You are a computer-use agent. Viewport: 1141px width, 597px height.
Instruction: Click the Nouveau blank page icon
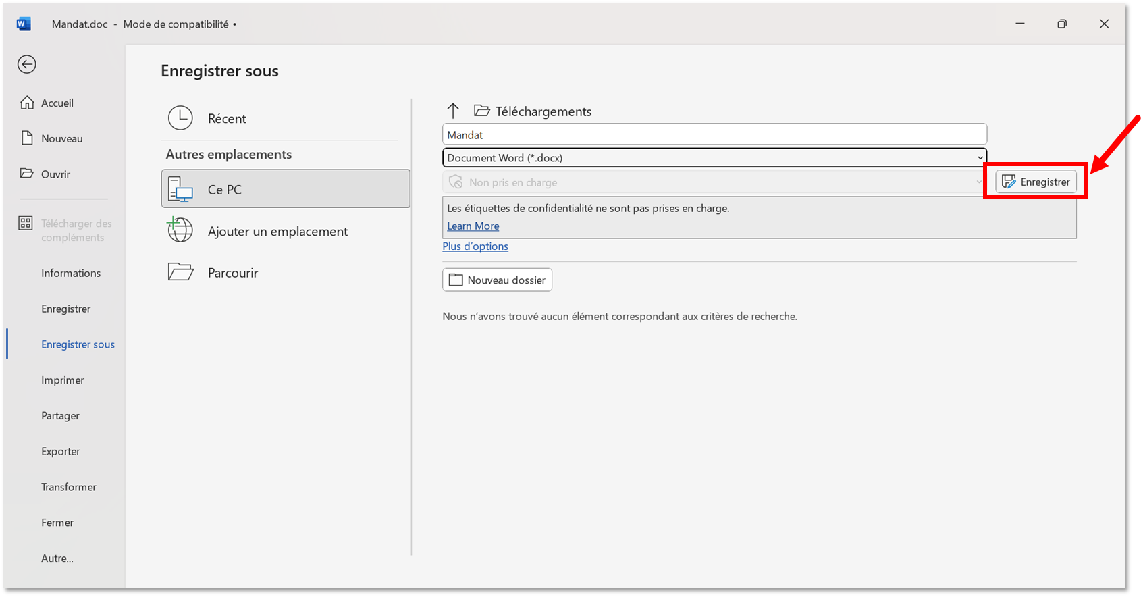[27, 138]
